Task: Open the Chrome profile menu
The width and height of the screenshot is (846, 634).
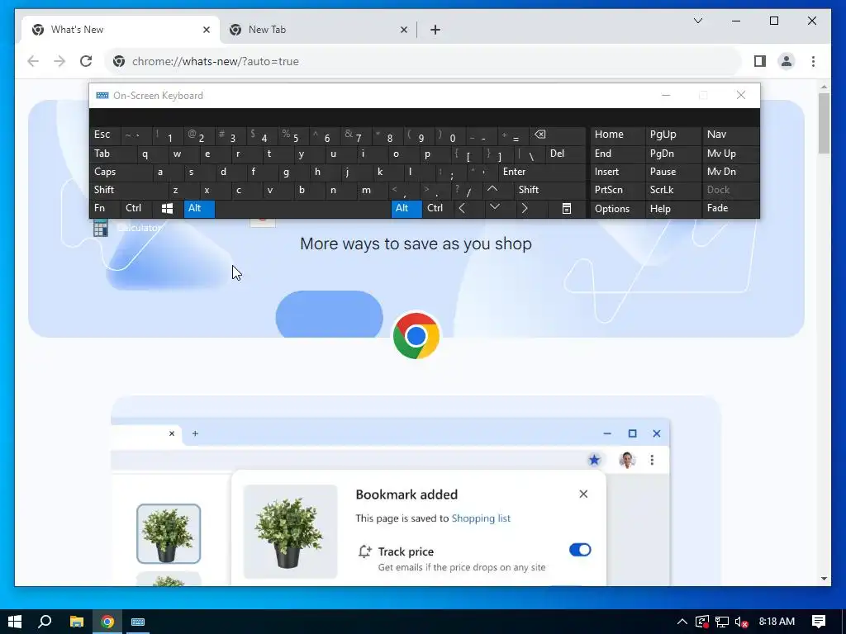Action: [787, 61]
